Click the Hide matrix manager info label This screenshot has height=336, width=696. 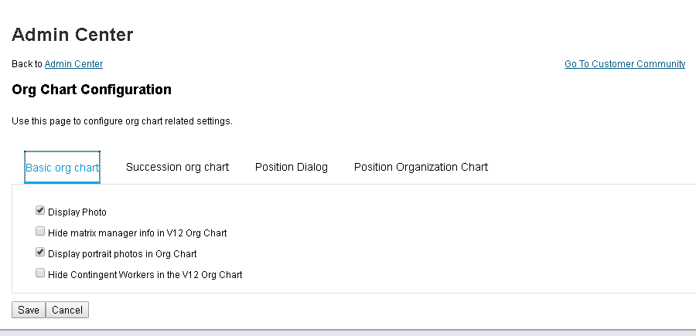tap(137, 233)
